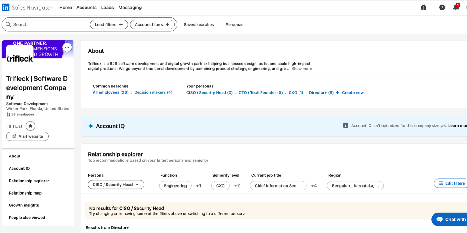Open the gift rewards icon

(424, 8)
